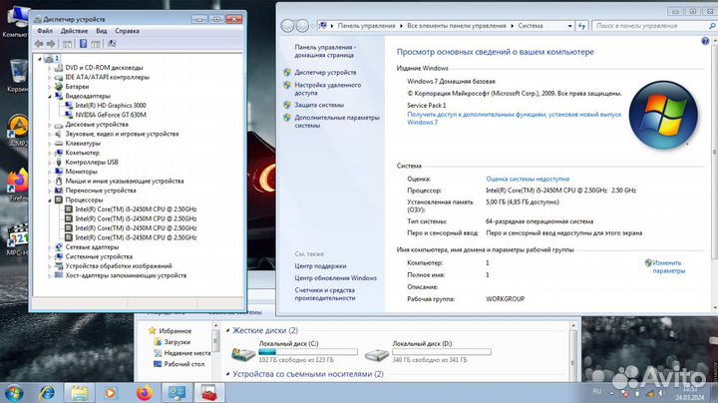Launch Internet Explorer from taskbar

coord(47,393)
